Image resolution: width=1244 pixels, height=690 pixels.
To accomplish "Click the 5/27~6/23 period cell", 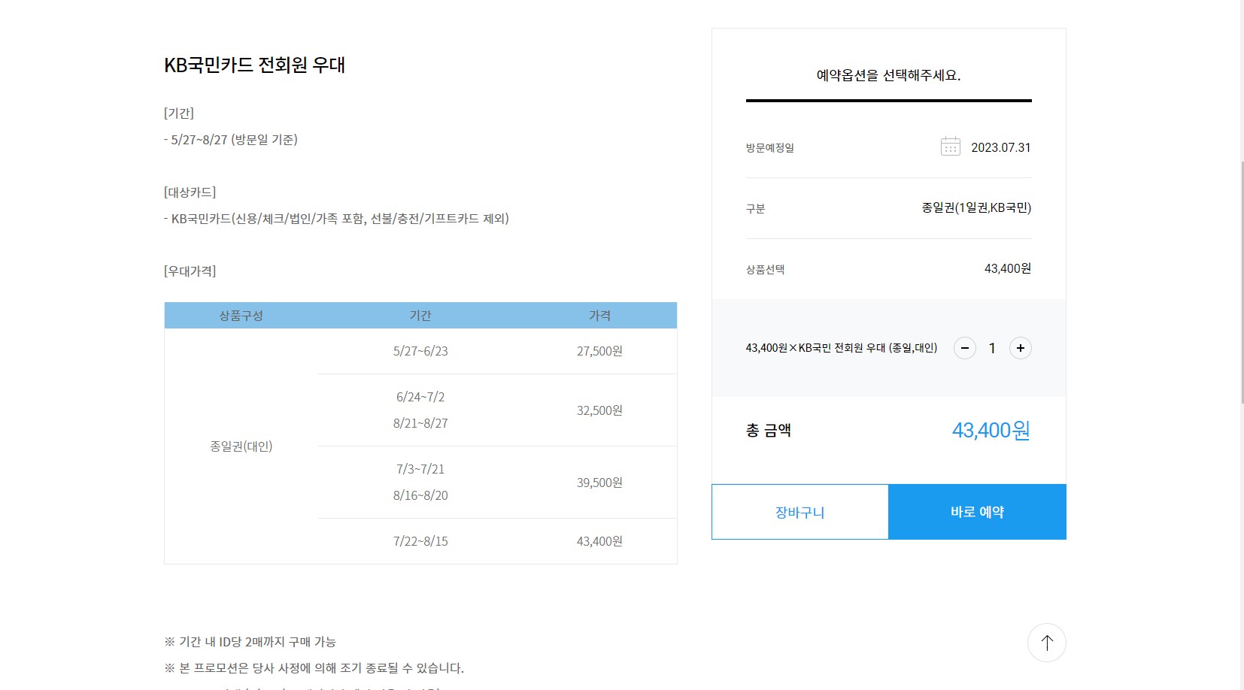I will (420, 351).
